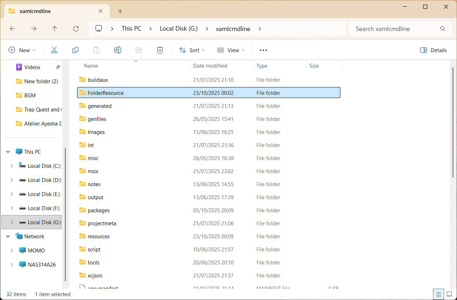Click the search magnifier icon
This screenshot has height=300, width=457.
point(443,29)
